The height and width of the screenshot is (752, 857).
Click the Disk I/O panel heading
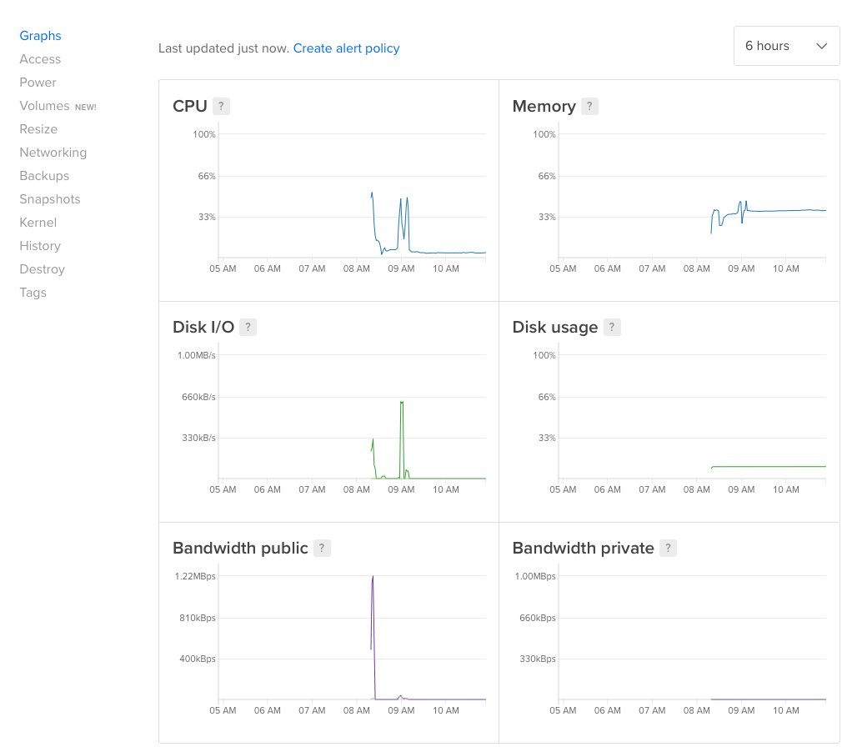coord(203,327)
